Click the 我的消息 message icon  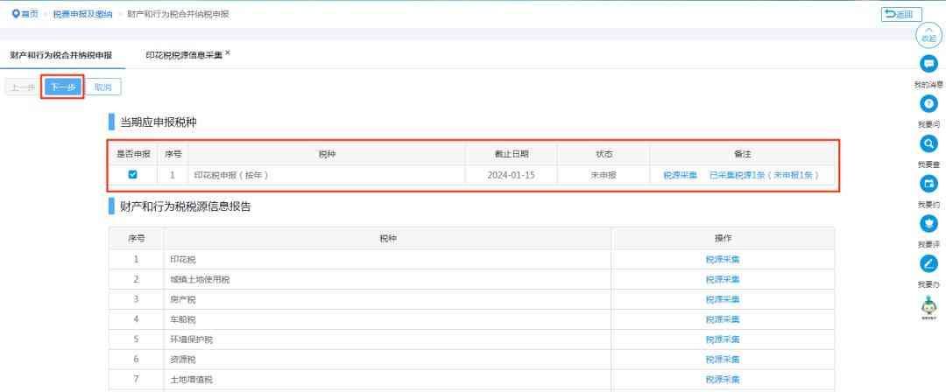point(928,64)
